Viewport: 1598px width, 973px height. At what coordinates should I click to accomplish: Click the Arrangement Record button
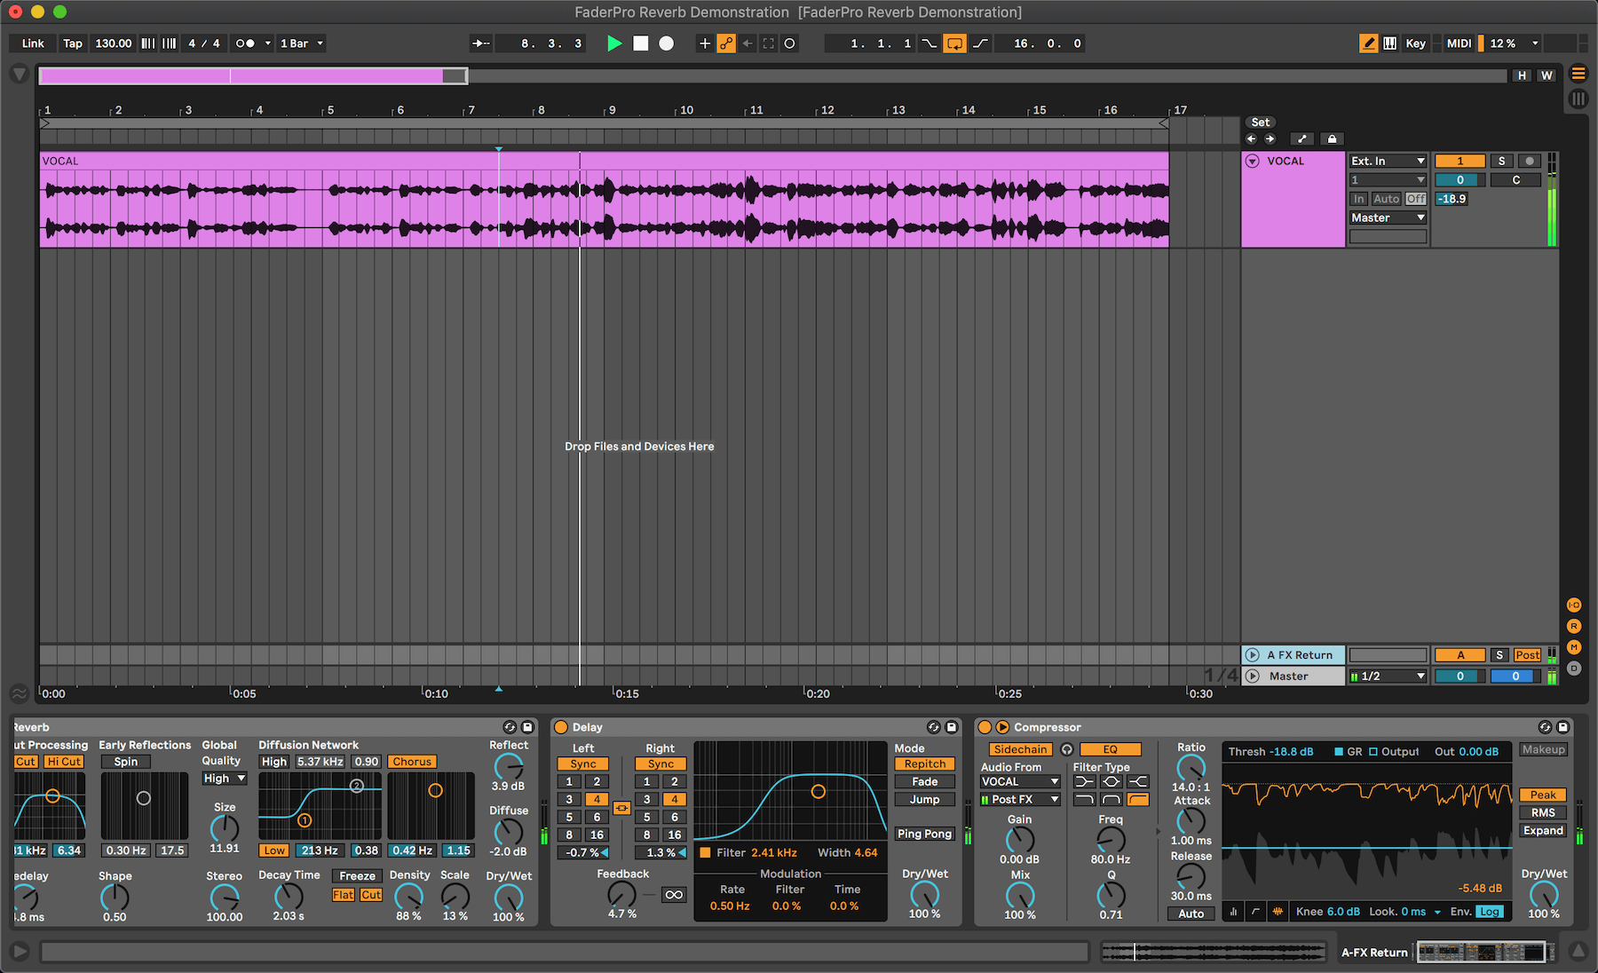pos(666,44)
